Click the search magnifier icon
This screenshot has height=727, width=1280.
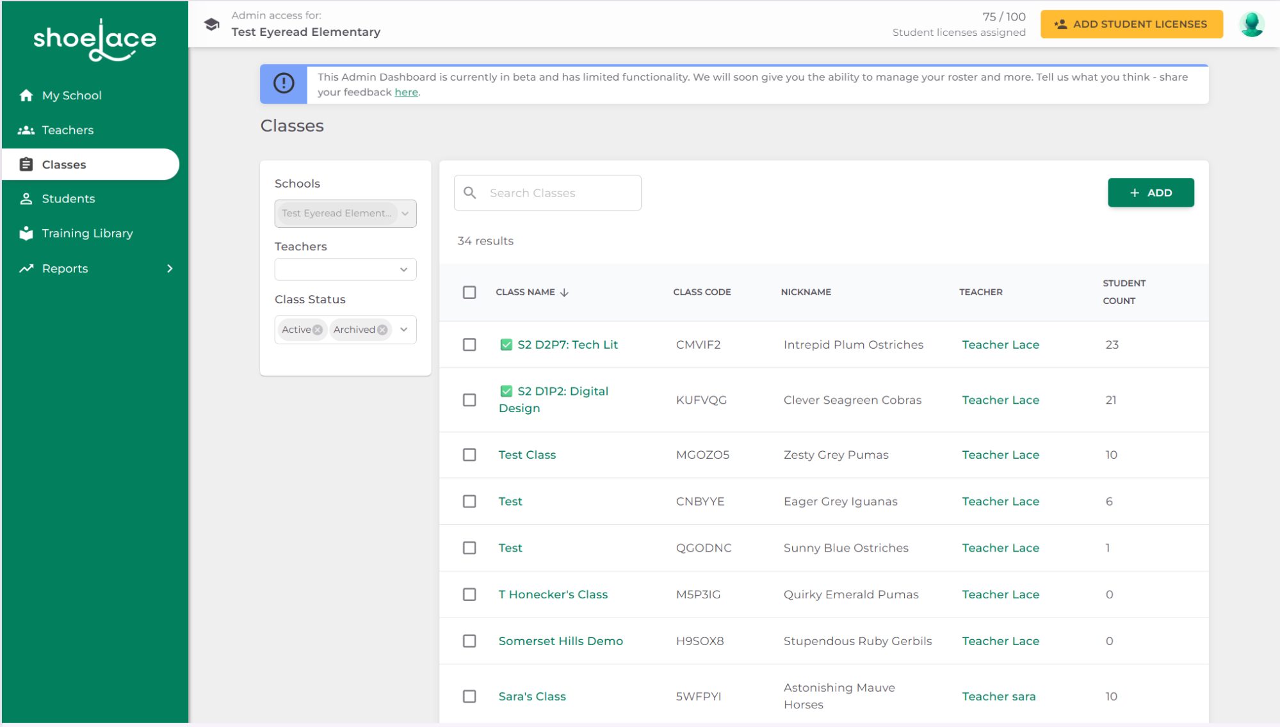click(x=469, y=193)
